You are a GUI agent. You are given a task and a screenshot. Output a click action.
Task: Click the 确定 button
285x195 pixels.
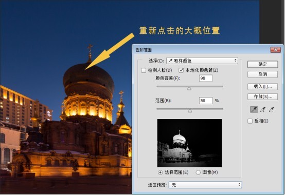pyautogui.click(x=263, y=64)
